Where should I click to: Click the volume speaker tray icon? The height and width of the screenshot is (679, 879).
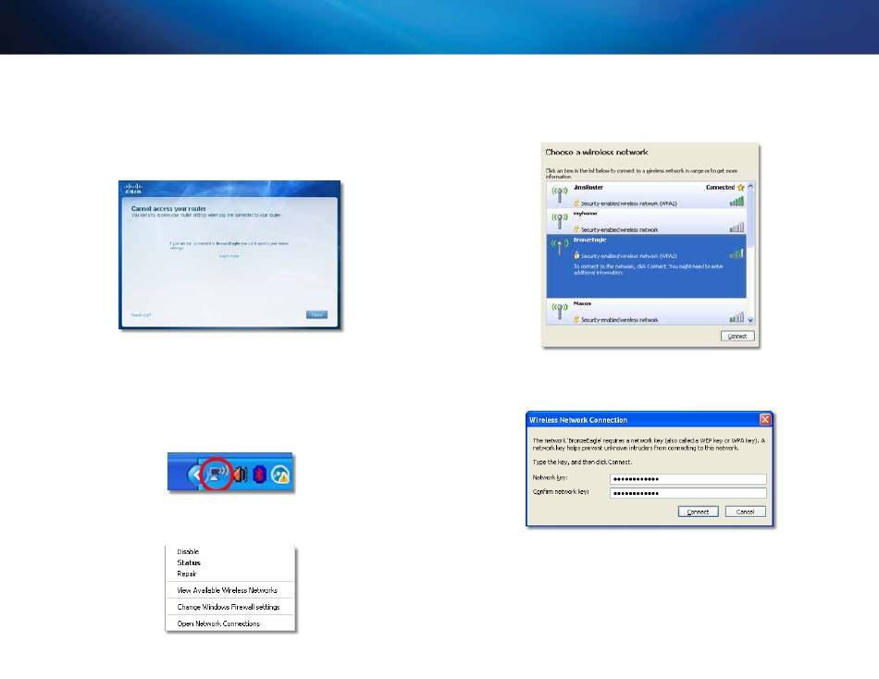click(241, 475)
